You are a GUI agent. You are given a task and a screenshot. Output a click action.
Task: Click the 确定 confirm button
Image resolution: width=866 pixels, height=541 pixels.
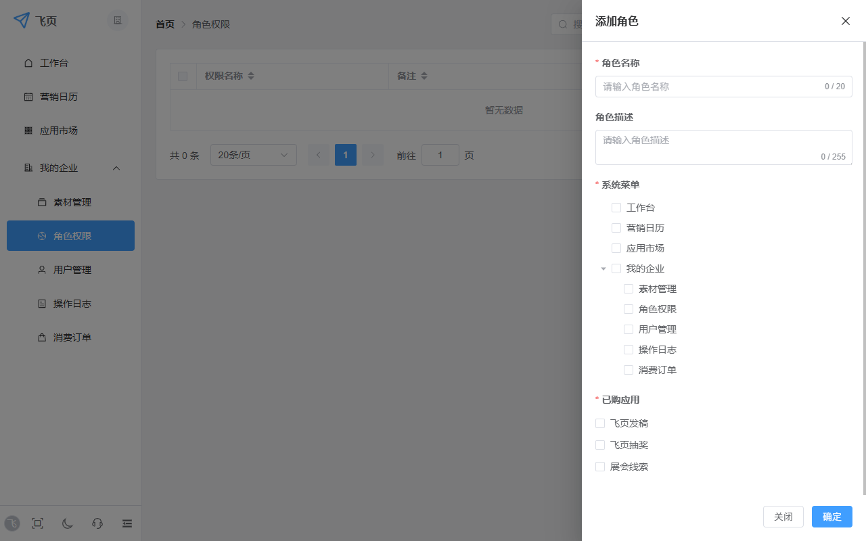click(x=831, y=517)
